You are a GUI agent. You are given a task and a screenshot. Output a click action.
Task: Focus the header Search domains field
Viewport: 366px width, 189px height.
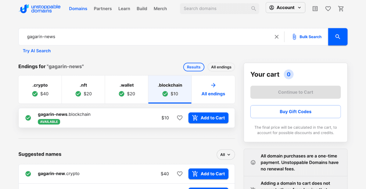coord(220,9)
